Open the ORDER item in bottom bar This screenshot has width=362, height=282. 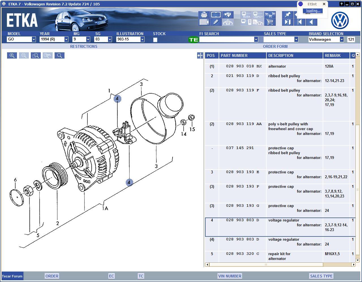52,276
